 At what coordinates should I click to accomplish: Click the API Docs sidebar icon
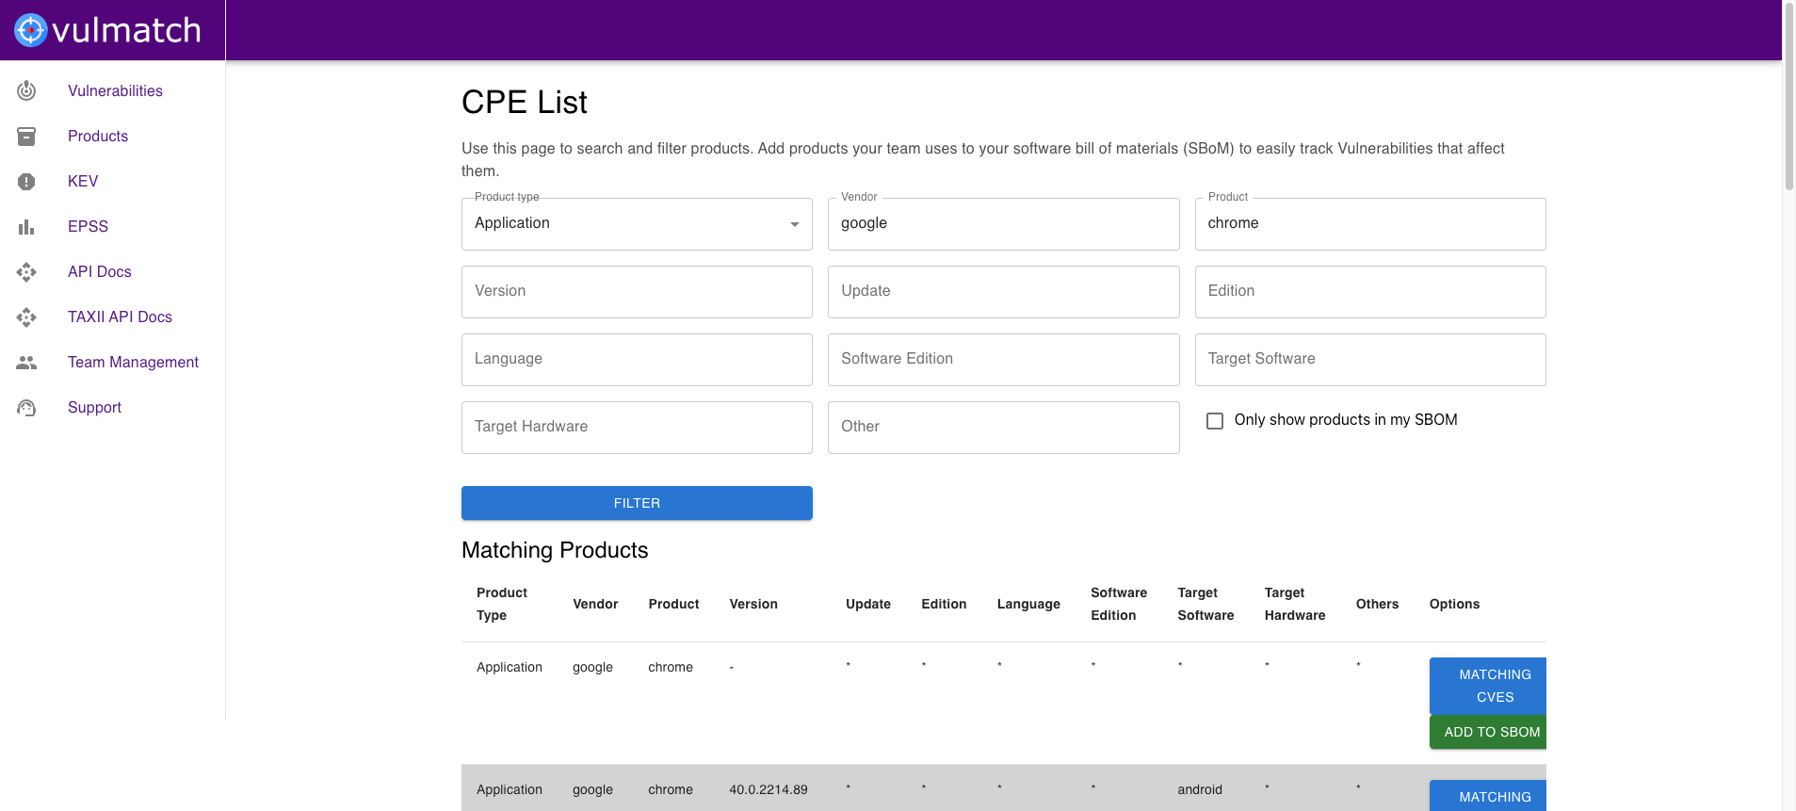[26, 271]
